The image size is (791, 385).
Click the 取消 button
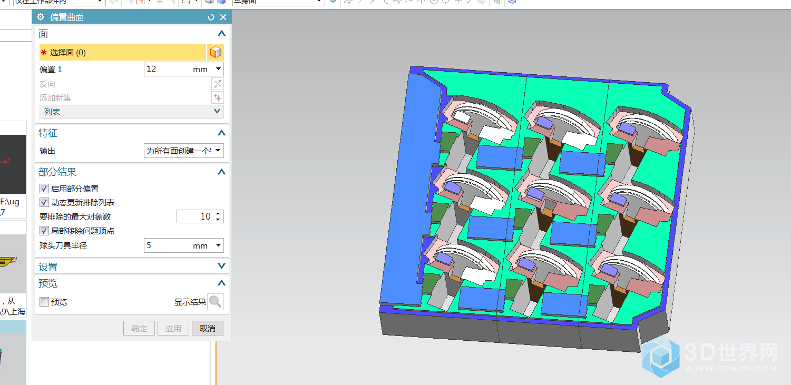(x=208, y=328)
